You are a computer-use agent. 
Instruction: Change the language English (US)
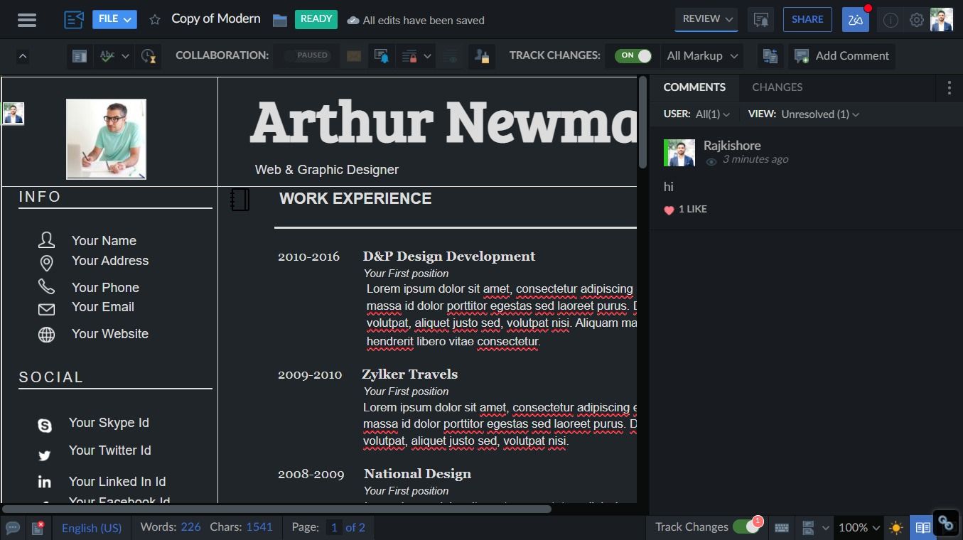92,527
